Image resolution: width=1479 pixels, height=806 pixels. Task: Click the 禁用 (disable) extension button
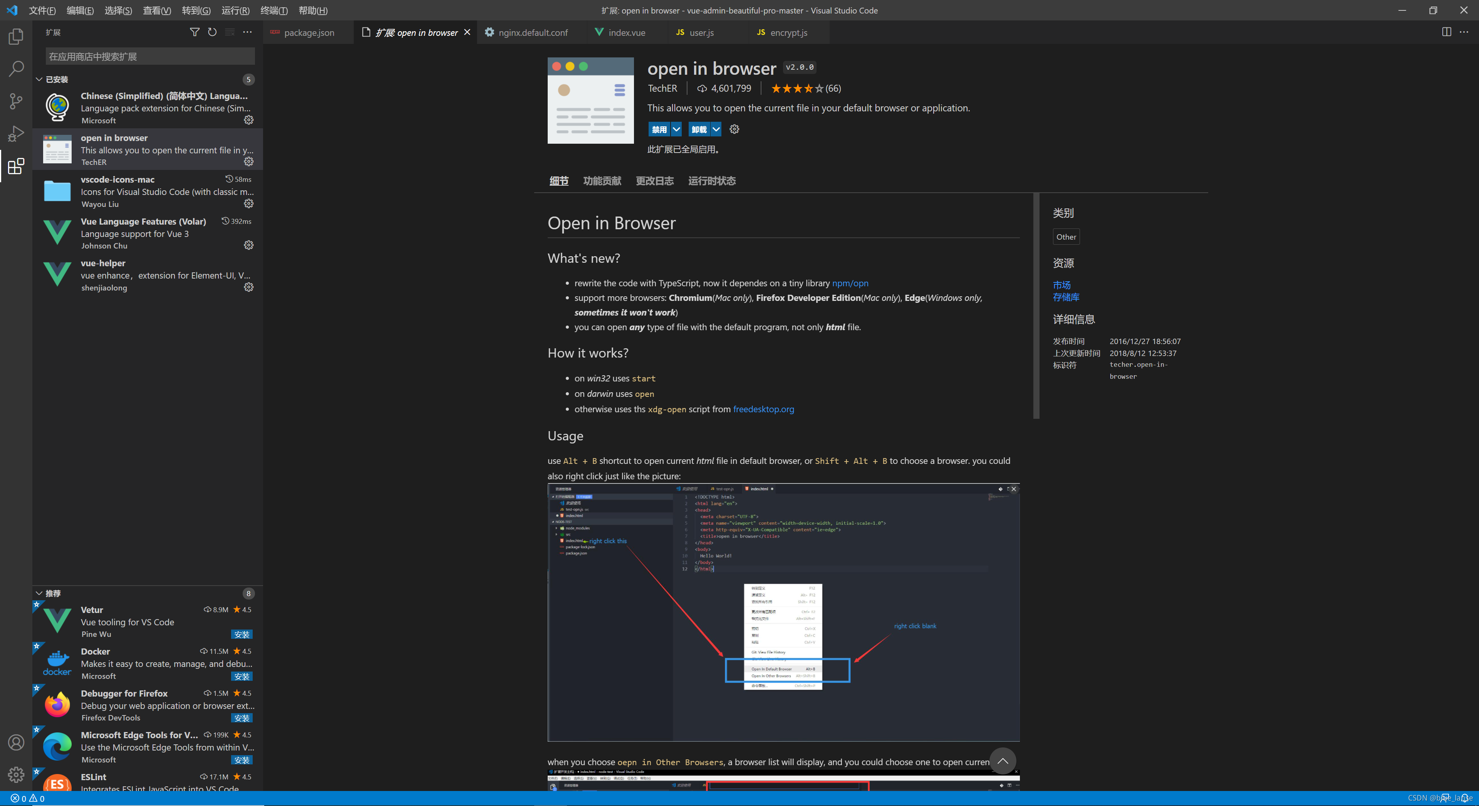click(659, 129)
